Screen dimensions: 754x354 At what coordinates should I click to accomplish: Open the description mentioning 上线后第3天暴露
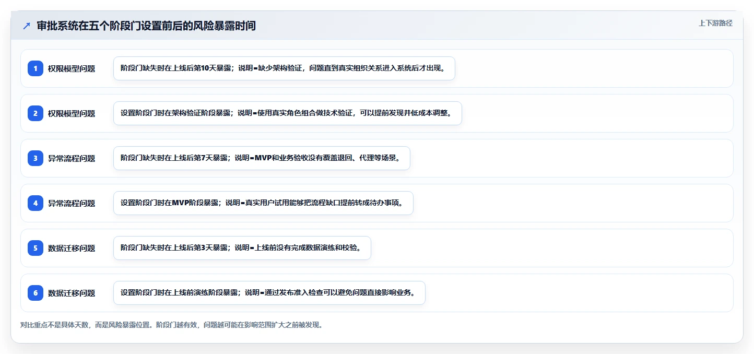[242, 248]
